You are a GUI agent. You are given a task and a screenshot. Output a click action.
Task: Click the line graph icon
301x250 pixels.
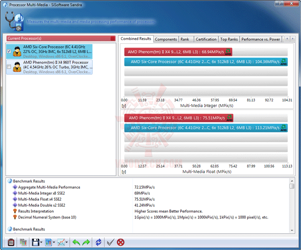(61, 242)
